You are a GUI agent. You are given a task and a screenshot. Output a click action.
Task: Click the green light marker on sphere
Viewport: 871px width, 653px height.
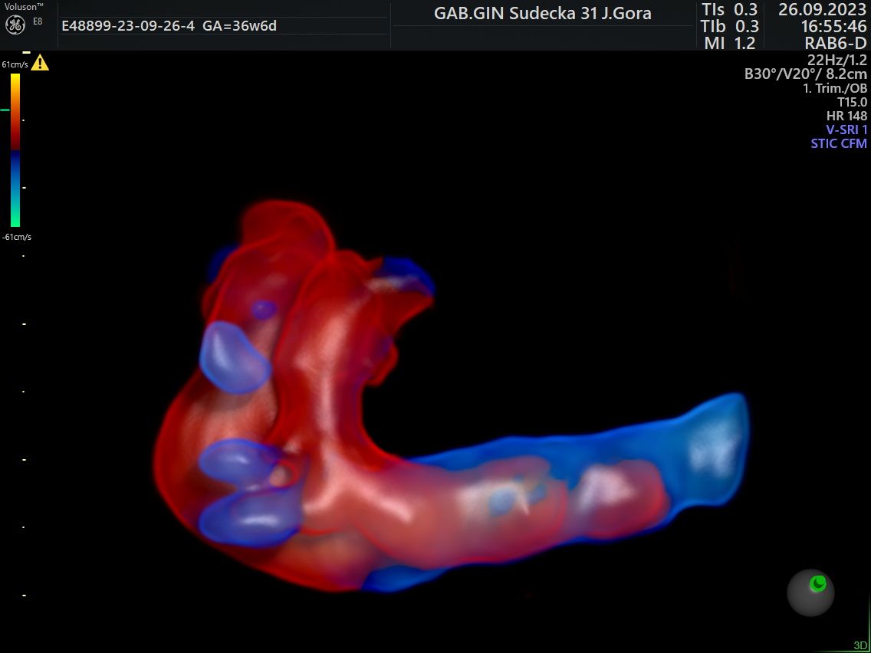[818, 584]
